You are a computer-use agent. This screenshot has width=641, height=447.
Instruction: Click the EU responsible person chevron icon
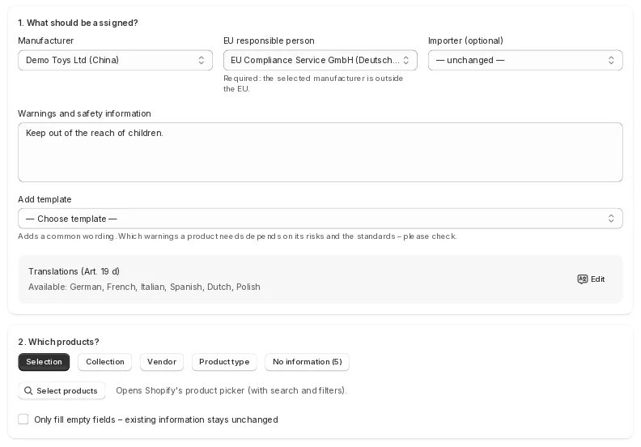pos(406,60)
